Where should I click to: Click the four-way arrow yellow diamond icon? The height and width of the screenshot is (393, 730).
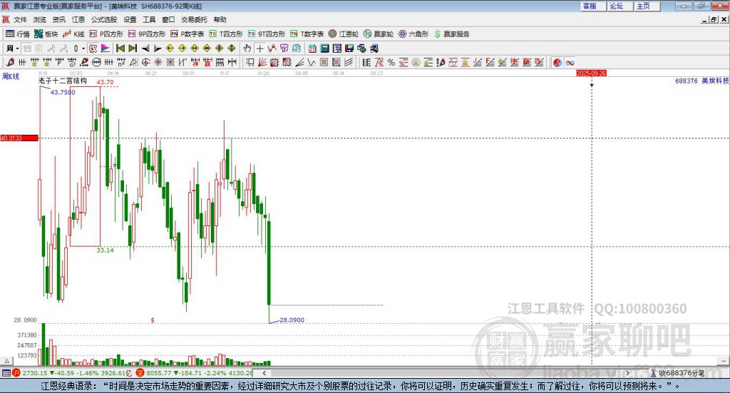pos(220,49)
